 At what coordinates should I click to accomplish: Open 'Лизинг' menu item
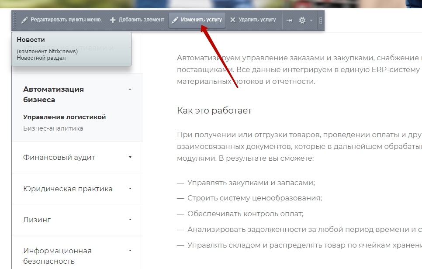pos(37,220)
